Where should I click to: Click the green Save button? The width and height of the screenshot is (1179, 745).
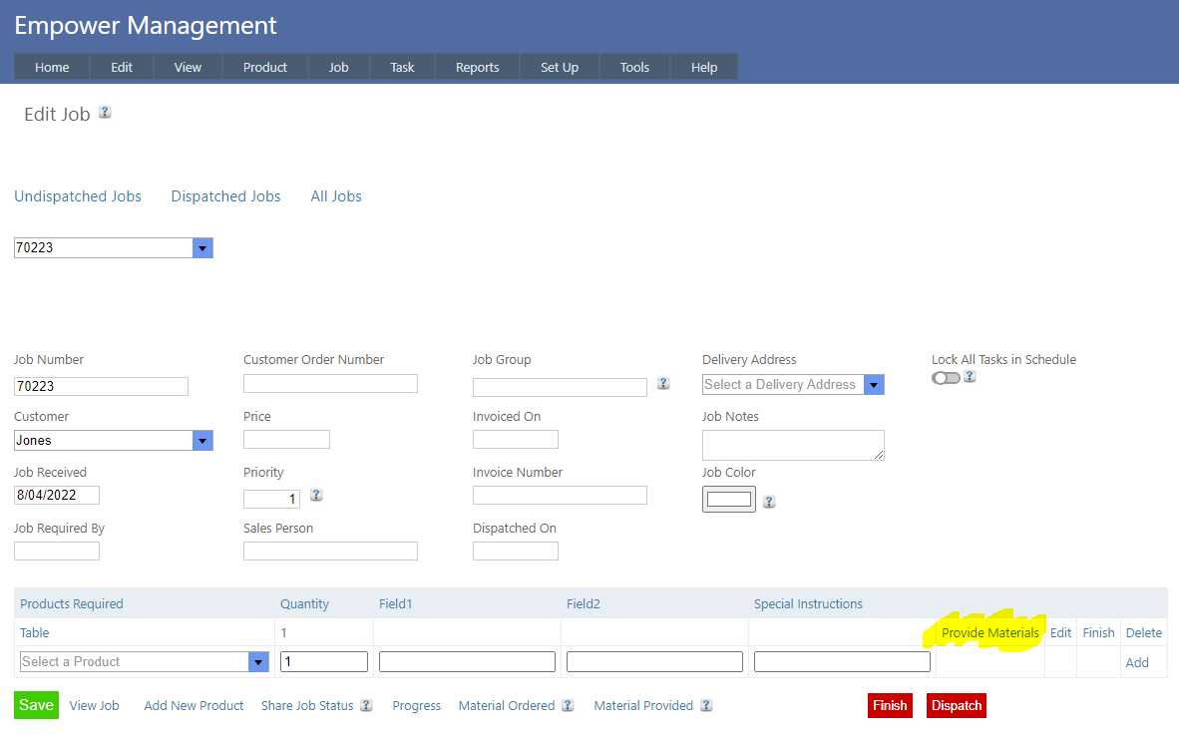(x=36, y=705)
